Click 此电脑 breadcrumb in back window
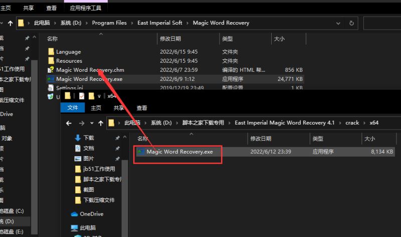The width and height of the screenshot is (401, 237). 42,23
